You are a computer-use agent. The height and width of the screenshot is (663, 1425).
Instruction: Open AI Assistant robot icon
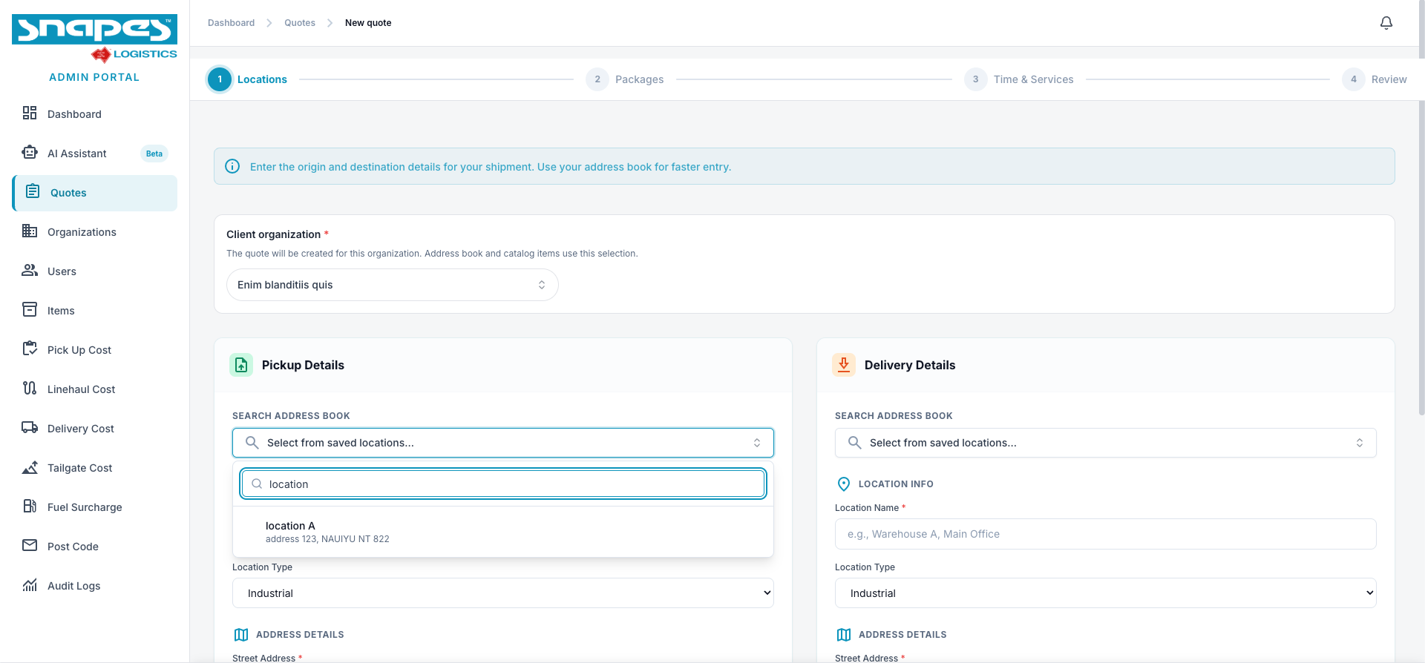point(30,153)
